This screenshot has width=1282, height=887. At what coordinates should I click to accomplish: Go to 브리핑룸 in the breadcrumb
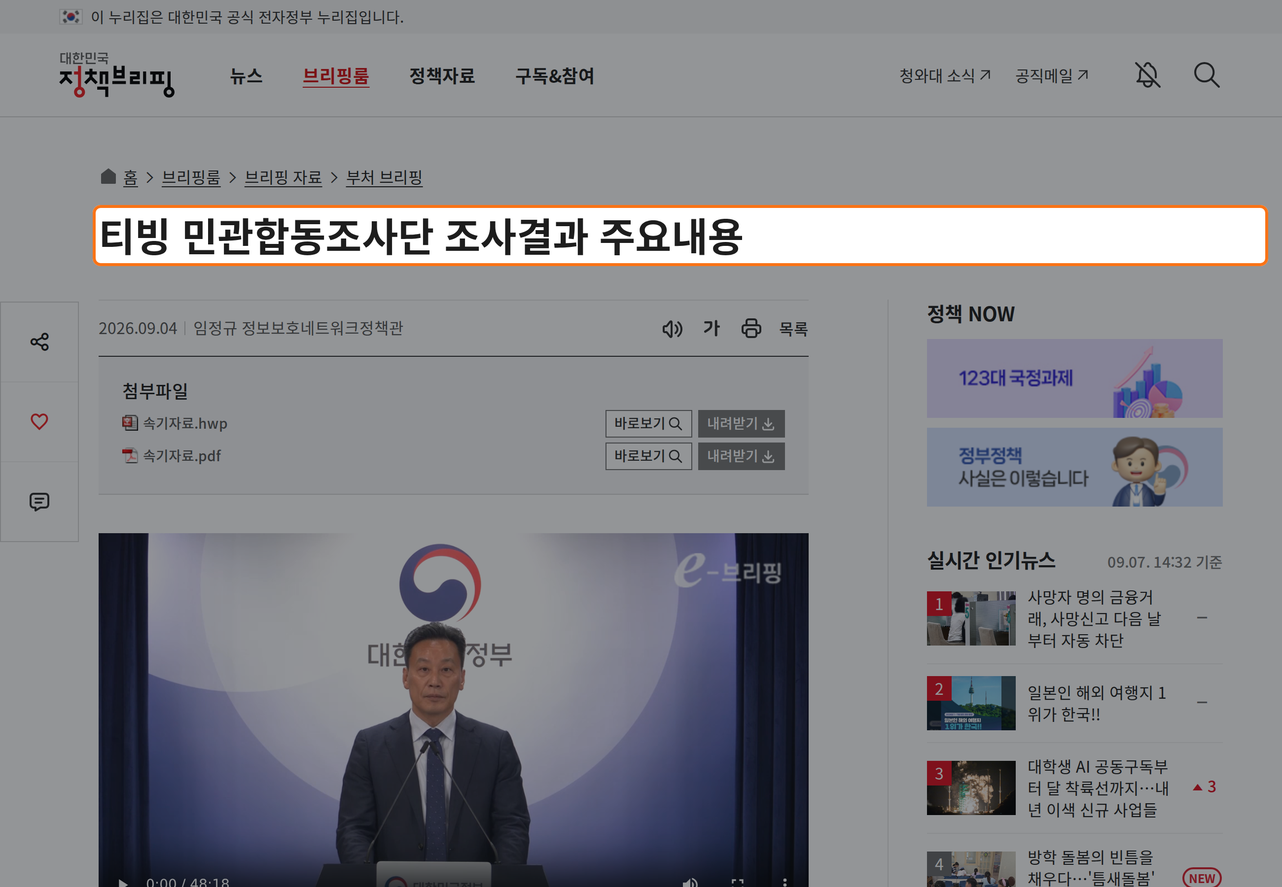pyautogui.click(x=191, y=178)
